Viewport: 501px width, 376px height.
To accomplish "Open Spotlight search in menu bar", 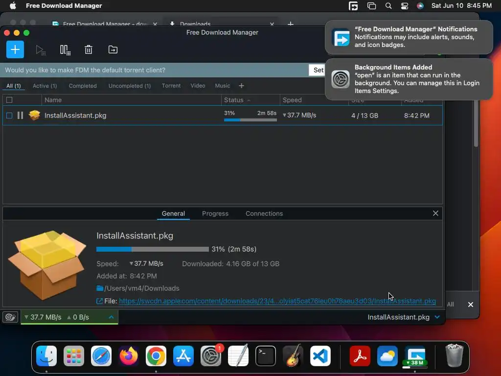I will point(388,6).
